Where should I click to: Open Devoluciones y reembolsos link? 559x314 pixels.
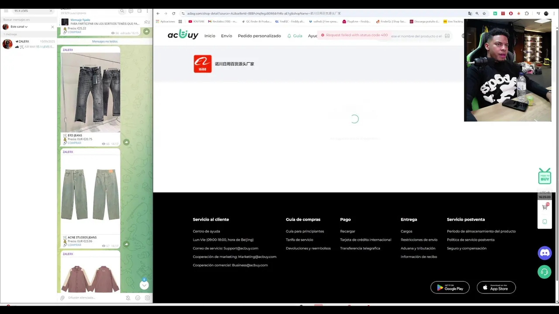pos(308,248)
